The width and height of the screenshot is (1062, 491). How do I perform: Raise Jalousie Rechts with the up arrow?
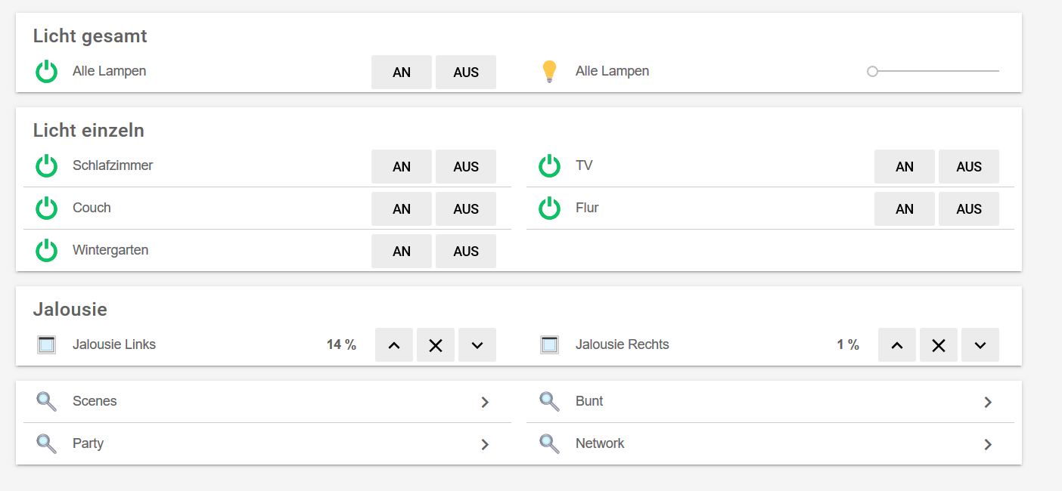[x=897, y=345]
